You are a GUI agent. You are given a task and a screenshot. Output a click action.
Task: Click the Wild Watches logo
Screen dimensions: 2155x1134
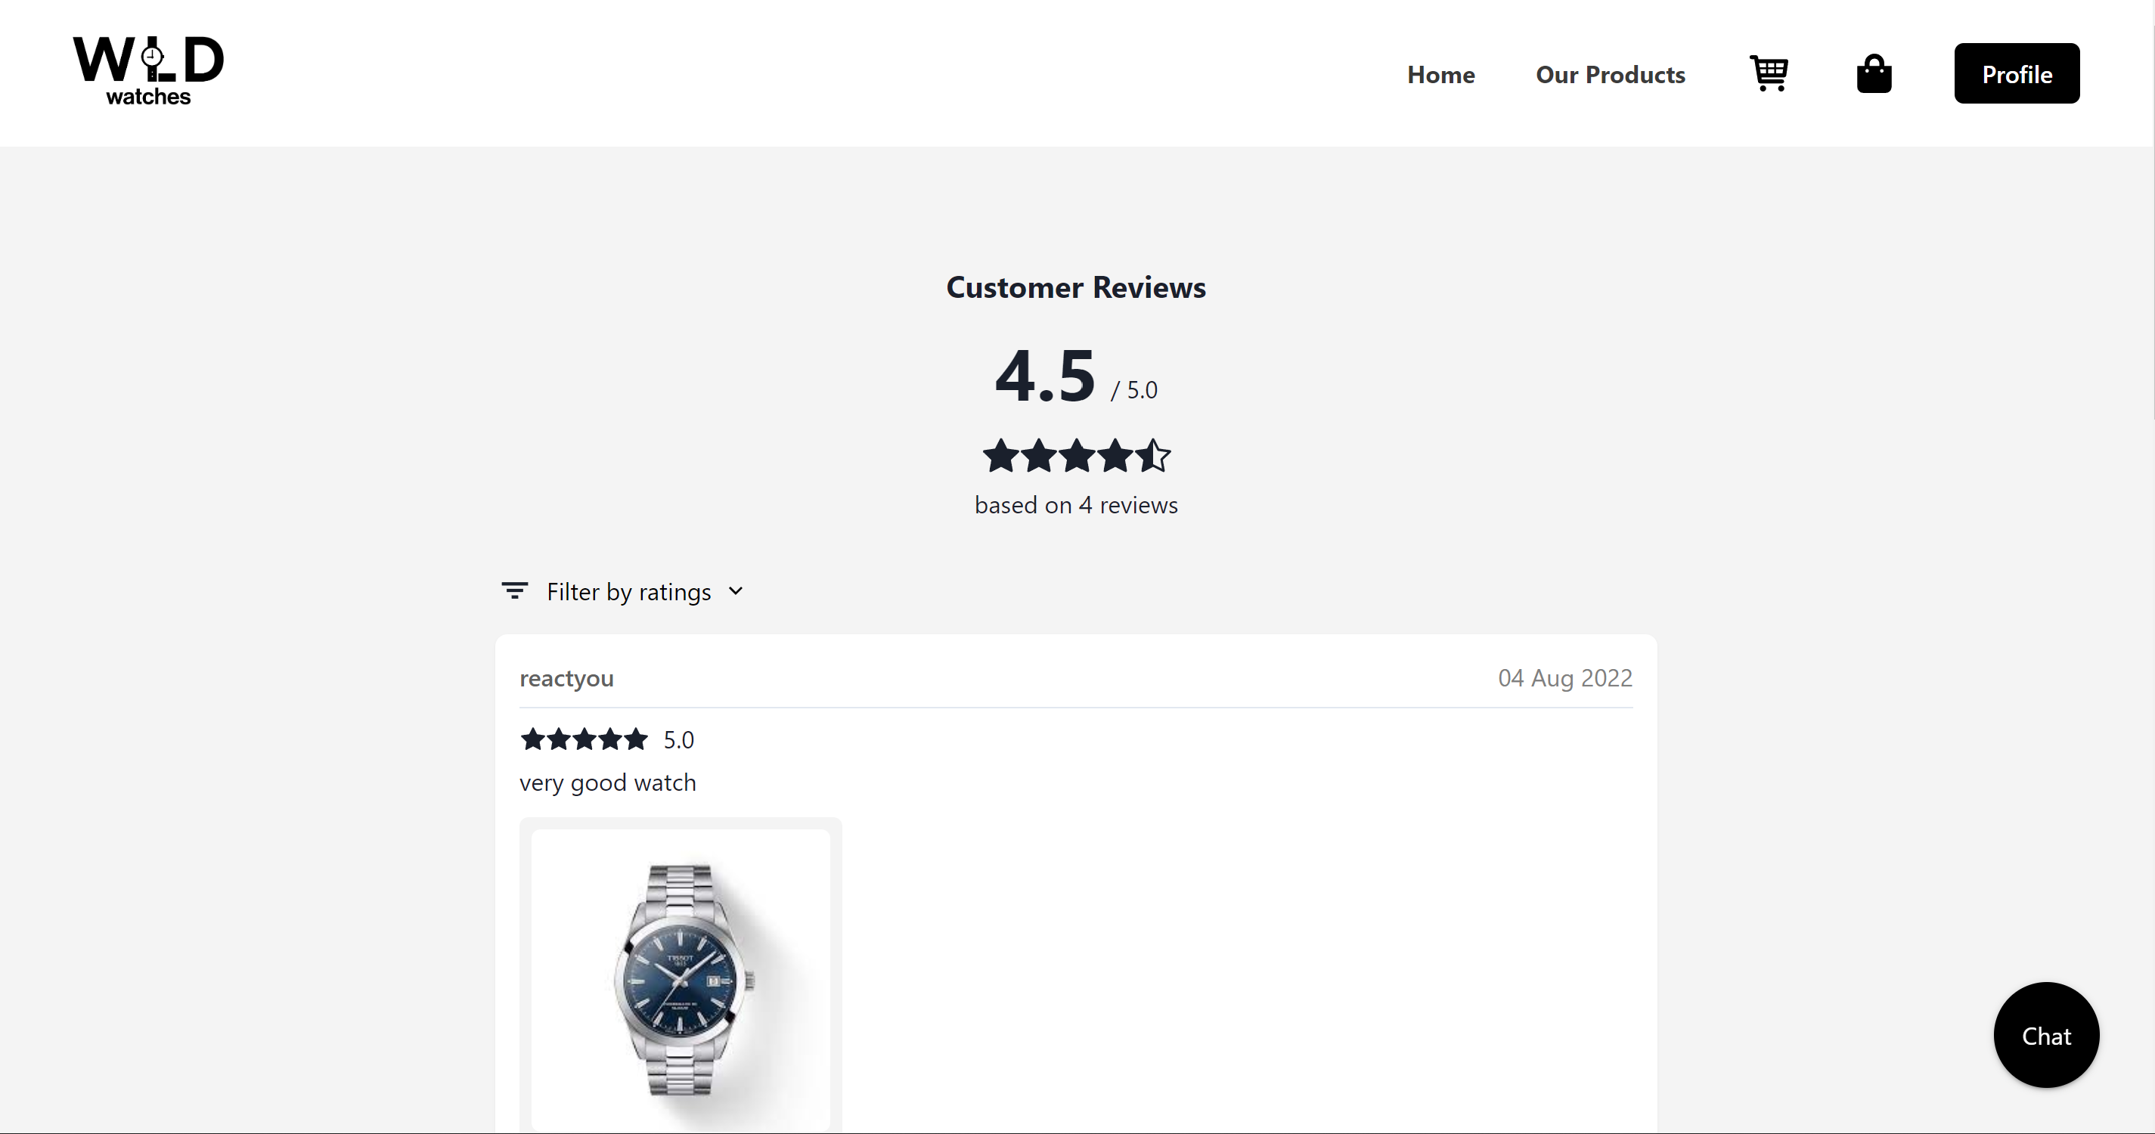click(149, 71)
